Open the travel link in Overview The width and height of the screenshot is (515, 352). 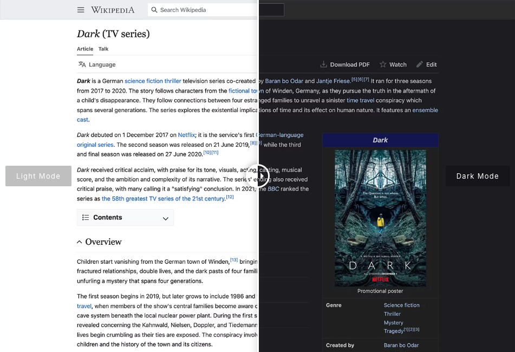(x=84, y=306)
